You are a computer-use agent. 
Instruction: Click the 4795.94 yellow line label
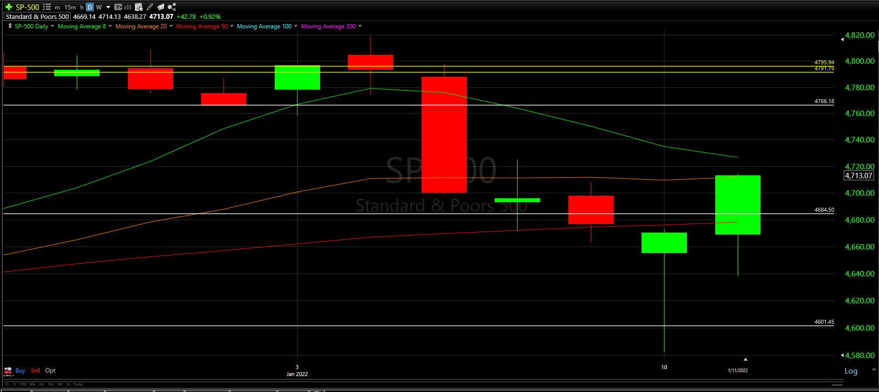tap(824, 62)
